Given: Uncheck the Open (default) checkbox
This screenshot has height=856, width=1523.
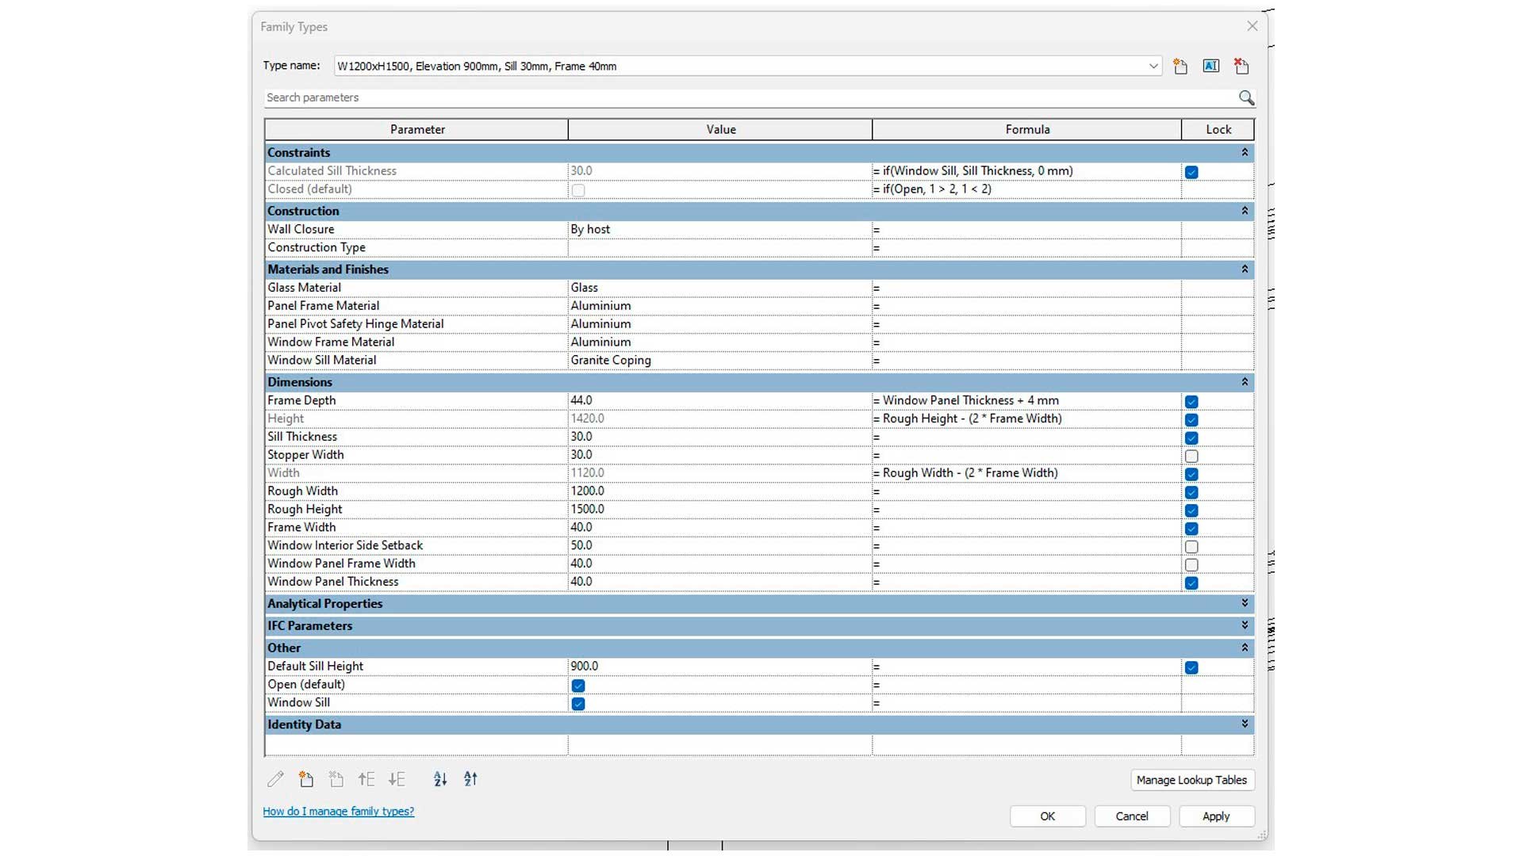Looking at the screenshot, I should click(578, 686).
